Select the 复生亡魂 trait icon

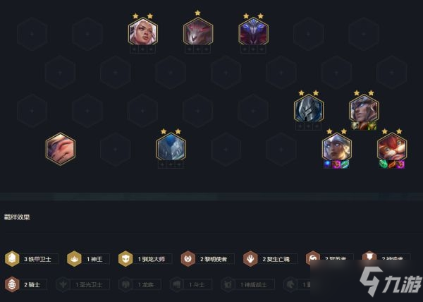pos(250,259)
